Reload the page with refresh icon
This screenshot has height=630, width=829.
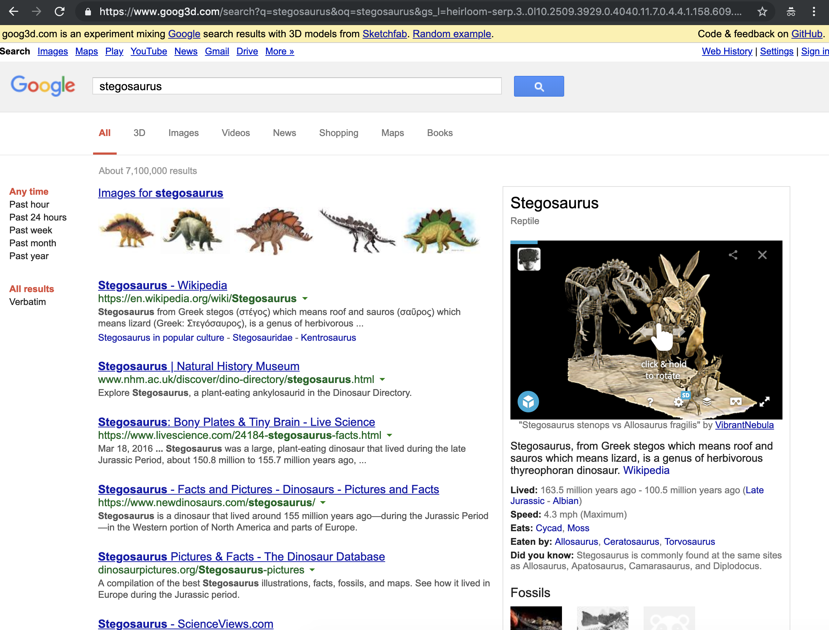pos(60,11)
